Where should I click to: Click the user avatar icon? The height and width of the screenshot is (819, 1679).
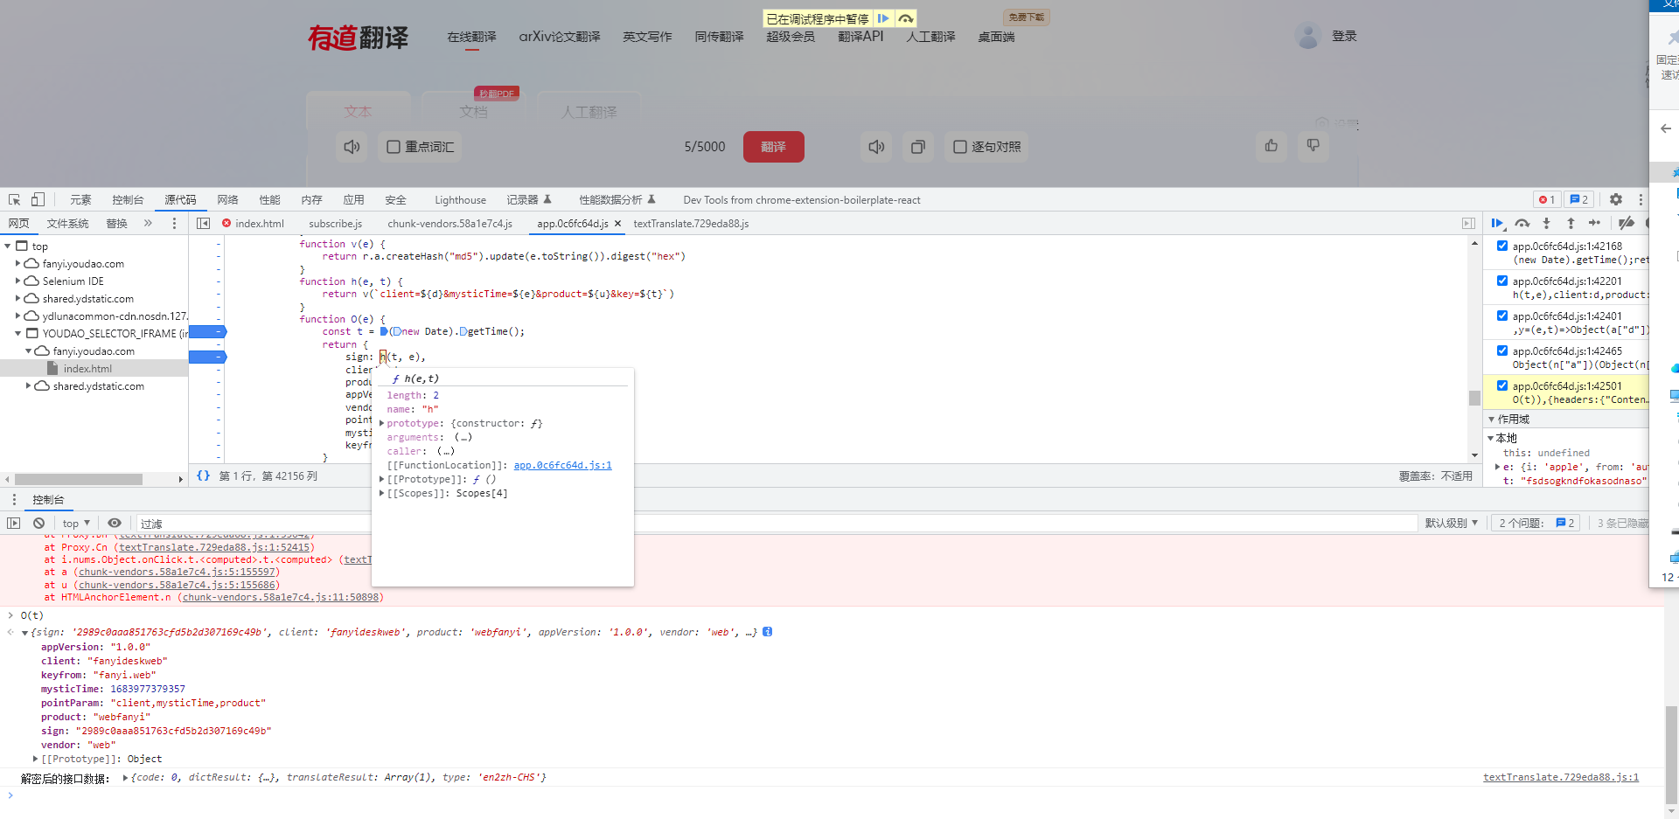pyautogui.click(x=1307, y=36)
